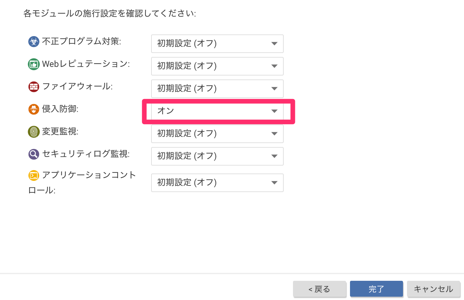The height and width of the screenshot is (300, 464).
Task: Click the キャンセル button
Action: pyautogui.click(x=434, y=289)
